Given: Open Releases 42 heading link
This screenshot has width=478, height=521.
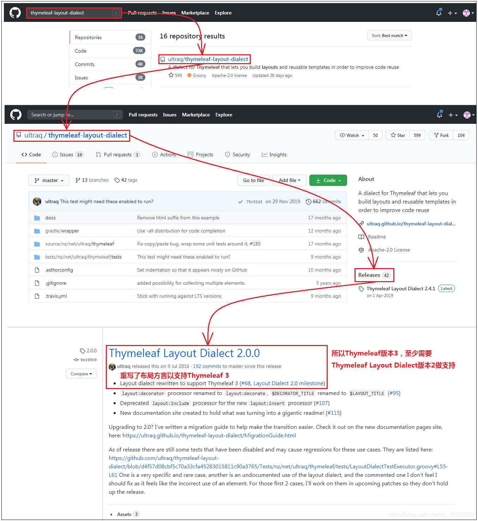Looking at the screenshot, I should pyautogui.click(x=374, y=275).
